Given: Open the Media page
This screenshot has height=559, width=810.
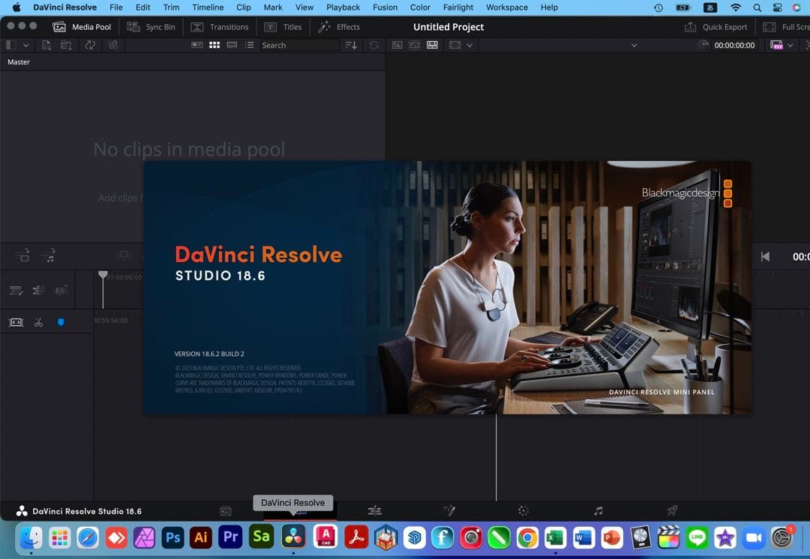Looking at the screenshot, I should click(x=226, y=510).
